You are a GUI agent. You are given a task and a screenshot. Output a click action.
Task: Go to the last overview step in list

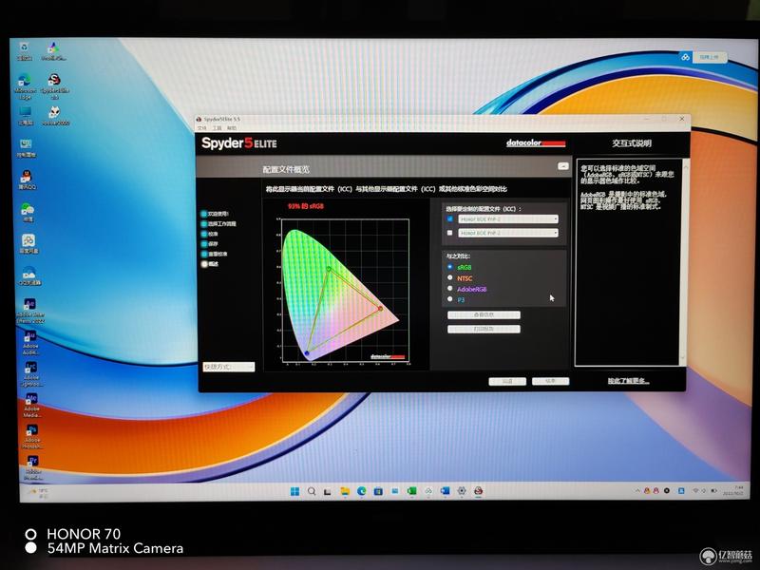coord(209,264)
